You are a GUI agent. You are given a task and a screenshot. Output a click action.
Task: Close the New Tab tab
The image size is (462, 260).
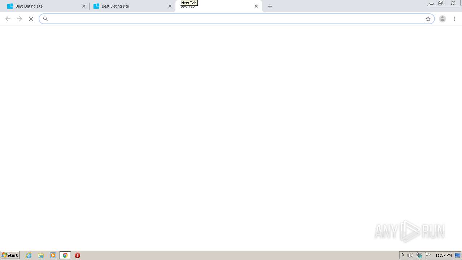point(256,6)
